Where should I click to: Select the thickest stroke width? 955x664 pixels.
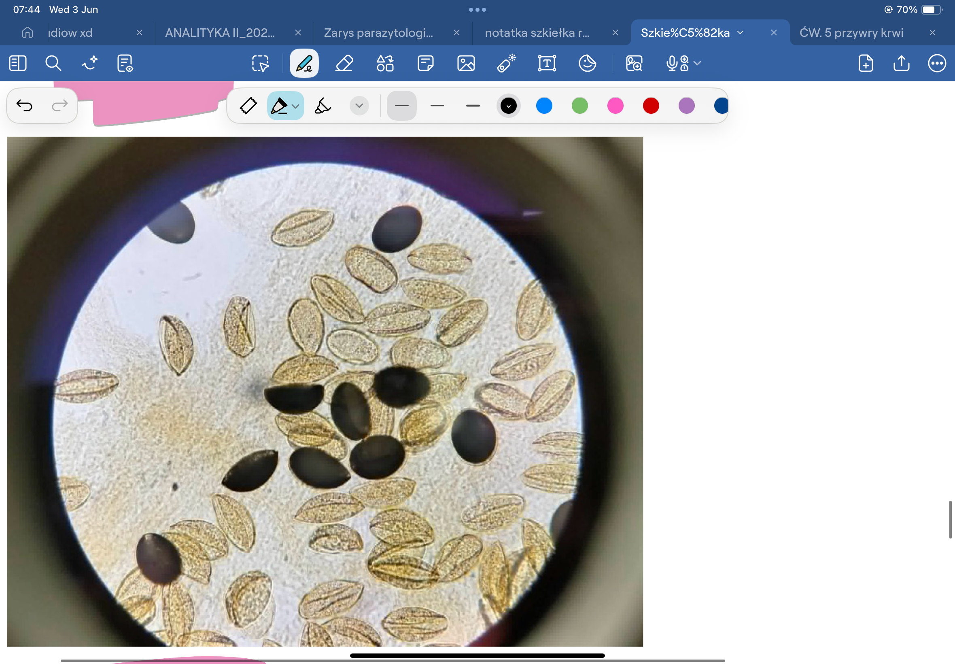pyautogui.click(x=473, y=106)
